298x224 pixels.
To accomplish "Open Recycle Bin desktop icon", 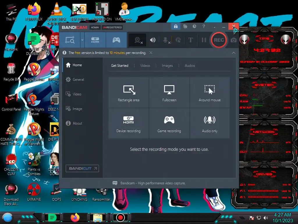I will pyautogui.click(x=11, y=72).
